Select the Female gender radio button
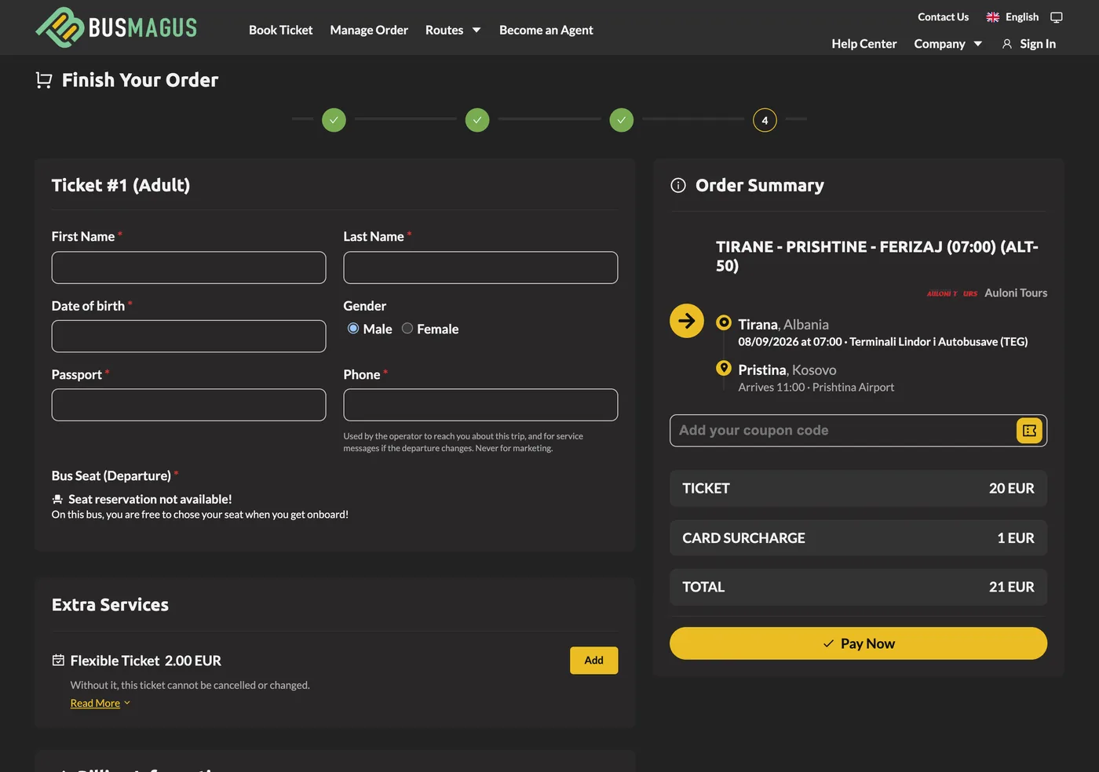The width and height of the screenshot is (1099, 772). [407, 329]
